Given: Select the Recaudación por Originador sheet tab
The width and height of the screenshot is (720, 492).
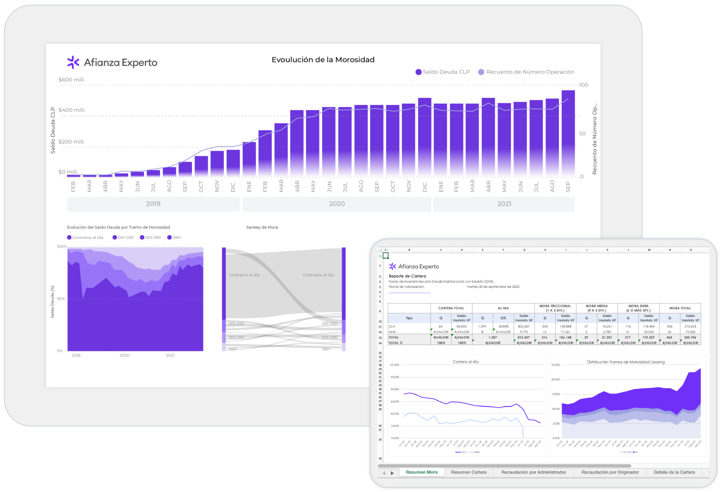Looking at the screenshot, I should 610,472.
